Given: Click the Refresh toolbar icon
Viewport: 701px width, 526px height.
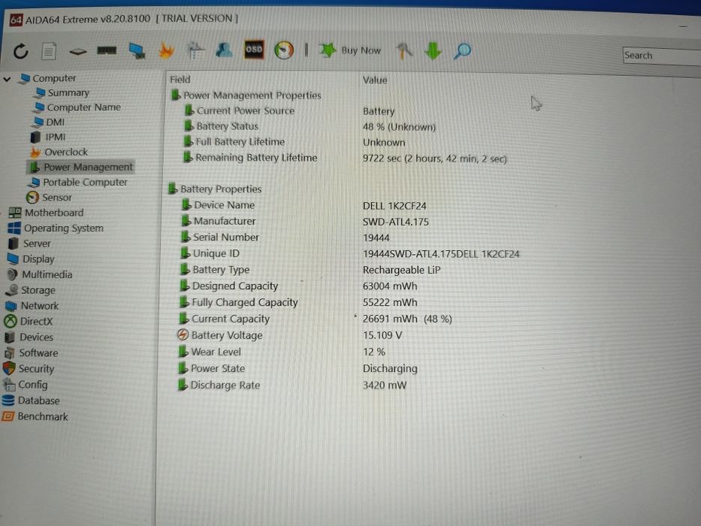Looking at the screenshot, I should (x=20, y=51).
